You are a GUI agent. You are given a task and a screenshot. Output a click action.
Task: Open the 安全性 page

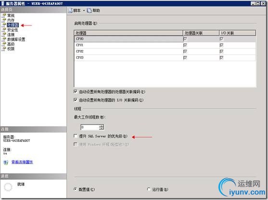point(13,30)
